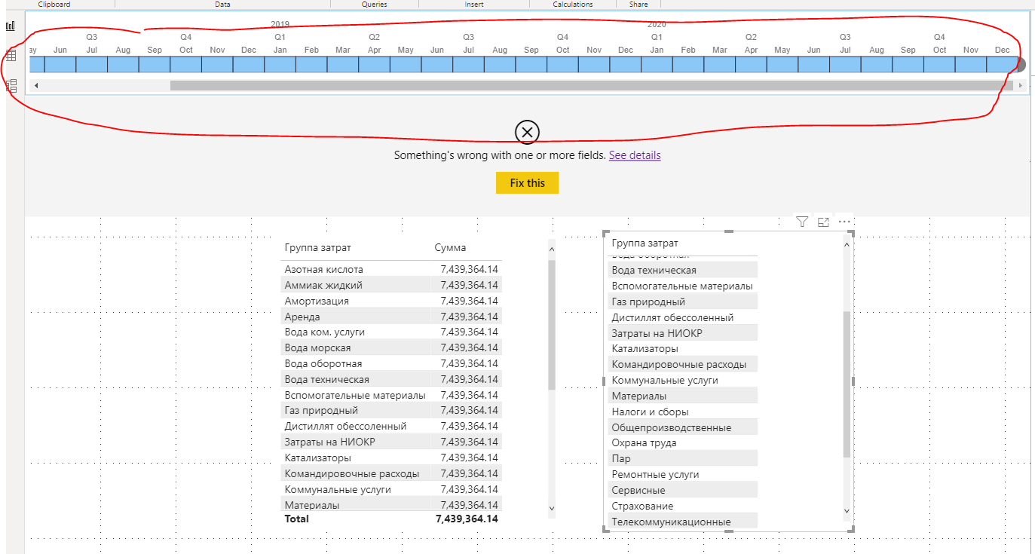Viewport: 1035px width, 554px height.
Task: Click the circled X error icon
Action: tap(527, 133)
